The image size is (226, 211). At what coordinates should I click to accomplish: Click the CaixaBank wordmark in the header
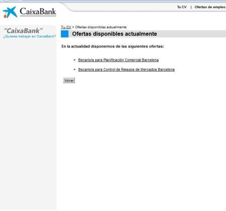[38, 12]
